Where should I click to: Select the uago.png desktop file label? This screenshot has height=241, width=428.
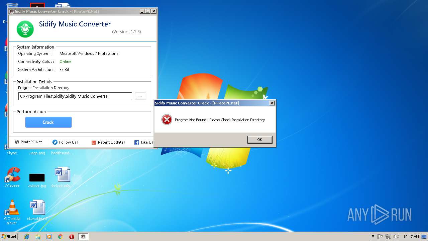(37, 153)
